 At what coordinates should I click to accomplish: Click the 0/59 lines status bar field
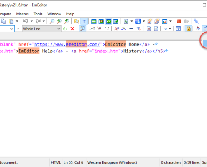click(x=192, y=162)
